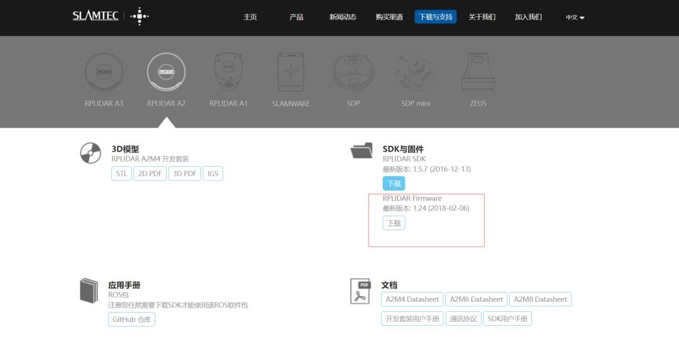Click the 最新版本: 1.5.7 (2016-12-13) text
This screenshot has height=344, width=679.
click(x=426, y=169)
